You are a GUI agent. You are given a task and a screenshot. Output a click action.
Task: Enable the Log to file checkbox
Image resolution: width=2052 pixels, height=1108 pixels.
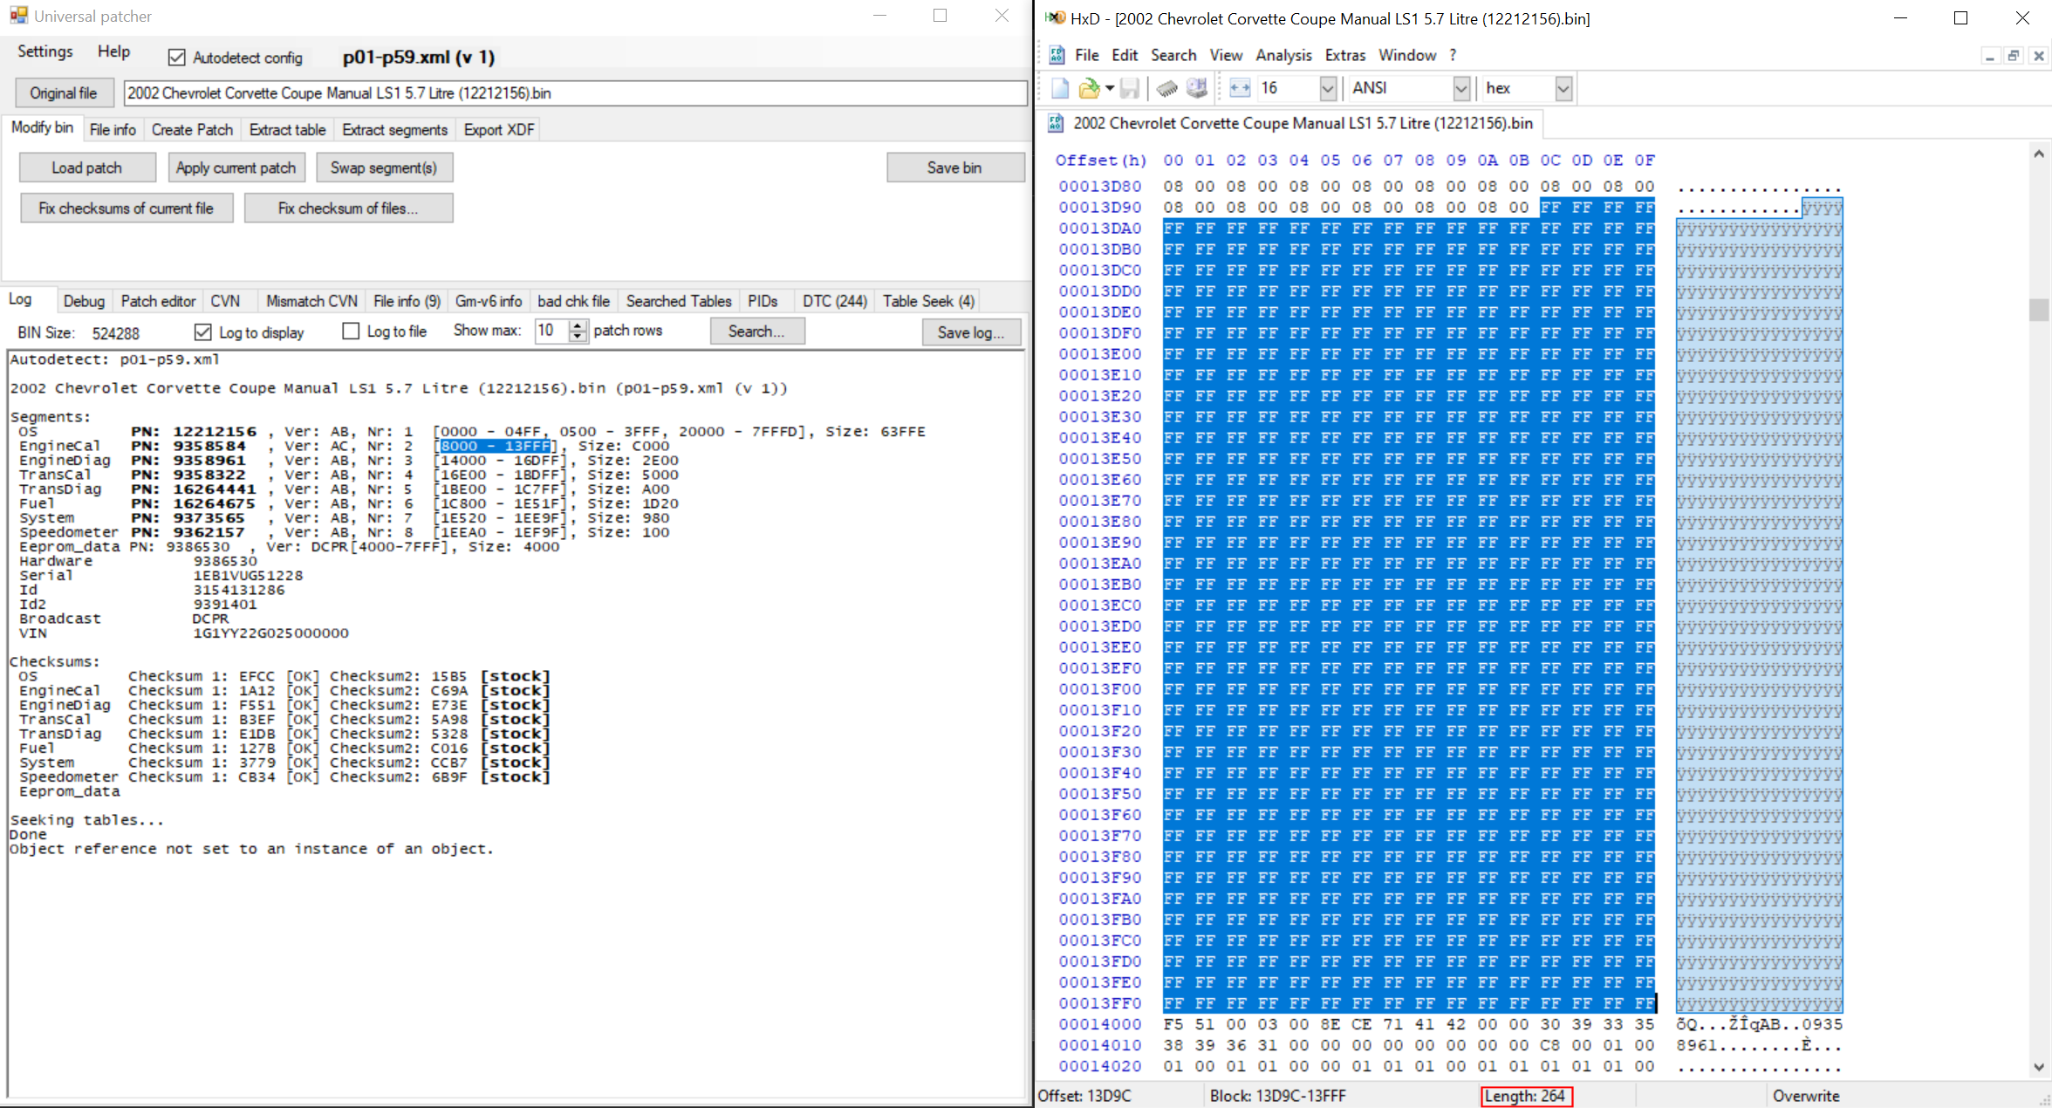pyautogui.click(x=351, y=331)
